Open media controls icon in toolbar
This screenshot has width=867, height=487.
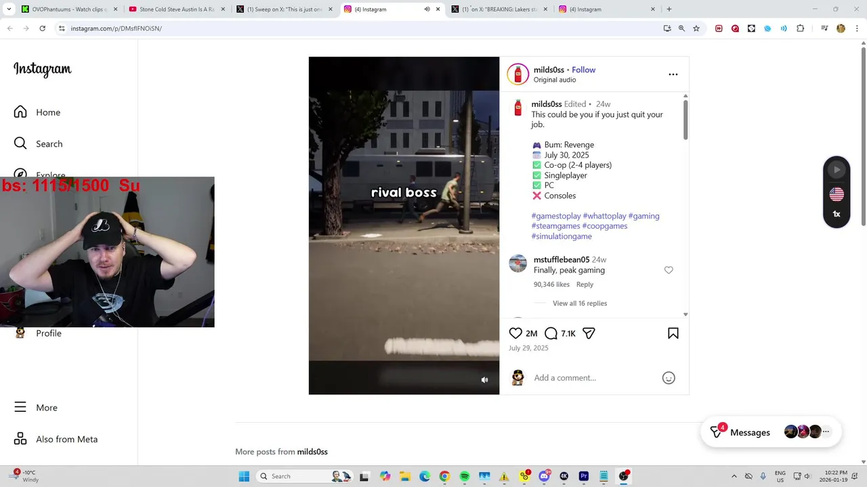824,28
